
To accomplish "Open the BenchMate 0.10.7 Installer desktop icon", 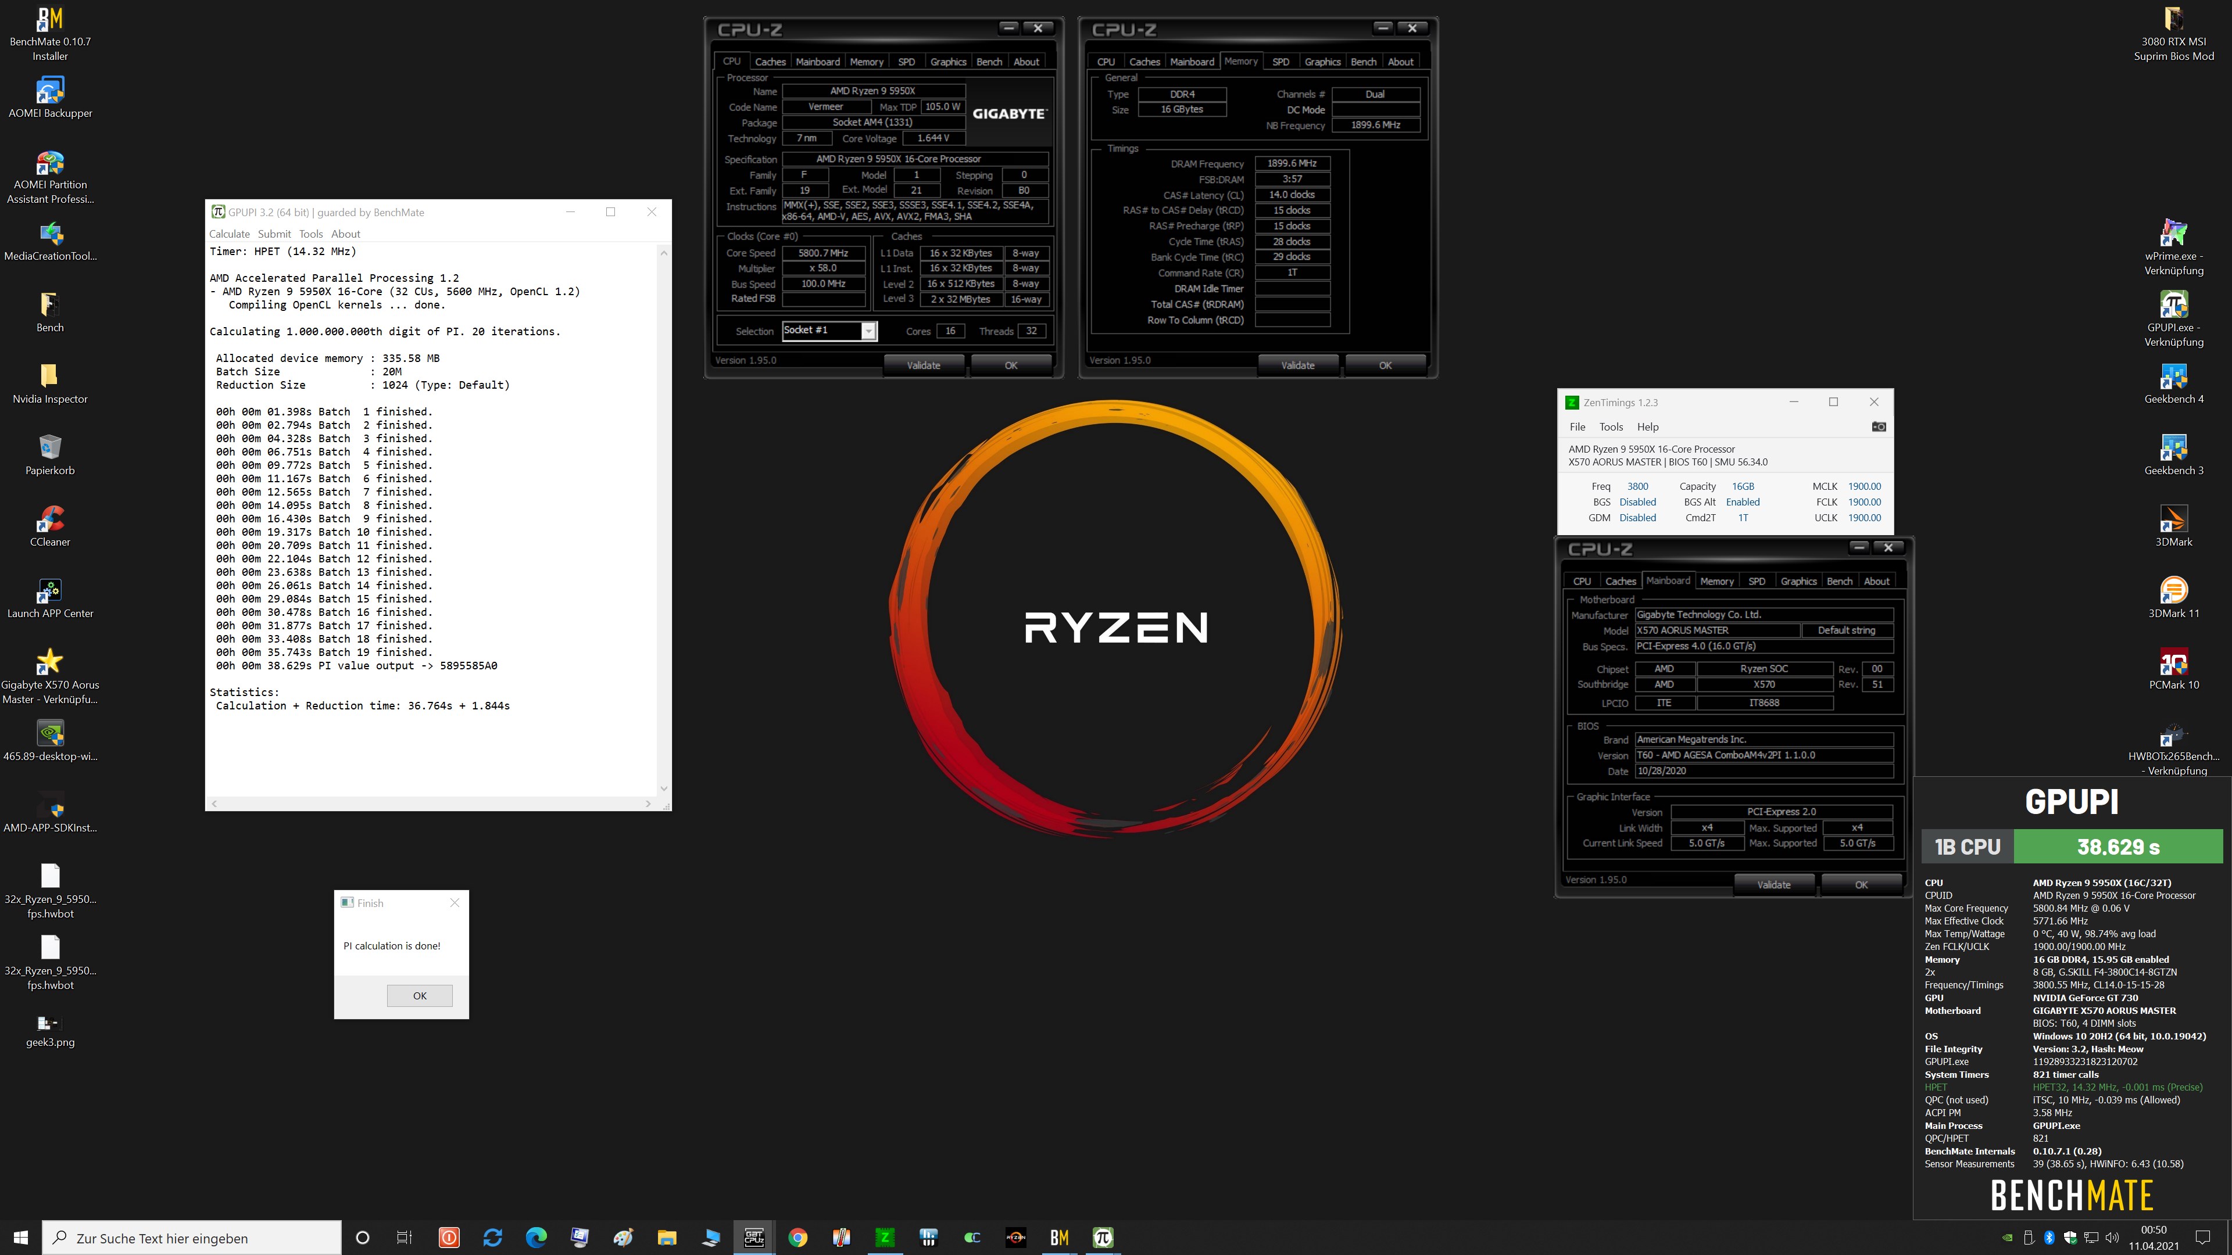I will (x=50, y=34).
